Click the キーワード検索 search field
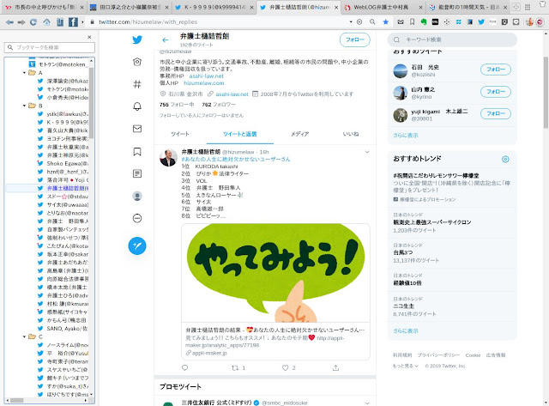Viewport: 549px width, 406px height. pyautogui.click(x=452, y=39)
